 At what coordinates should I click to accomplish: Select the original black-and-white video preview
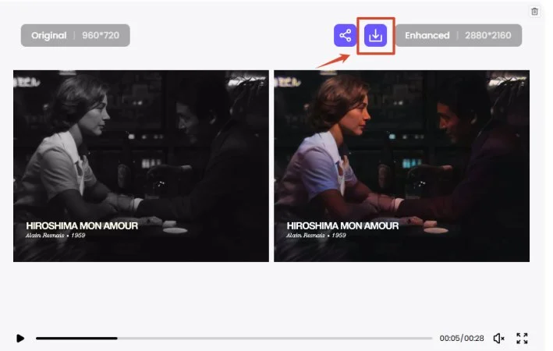(141, 166)
